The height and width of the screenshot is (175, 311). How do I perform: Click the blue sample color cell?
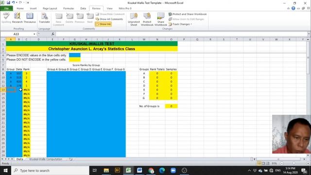pos(75,55)
